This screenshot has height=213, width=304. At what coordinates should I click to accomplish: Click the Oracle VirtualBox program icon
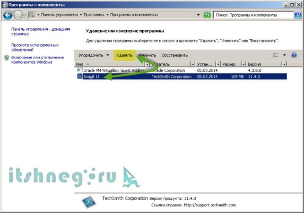(80, 70)
